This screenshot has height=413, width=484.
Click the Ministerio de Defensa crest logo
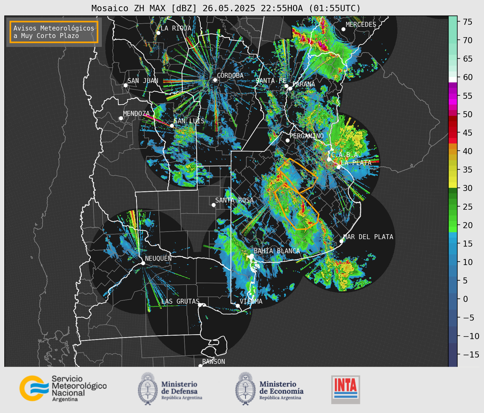pyautogui.click(x=148, y=389)
